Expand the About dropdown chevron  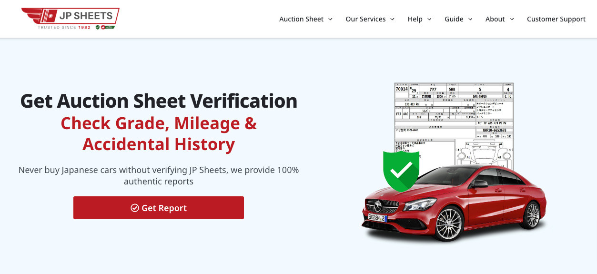tap(512, 19)
